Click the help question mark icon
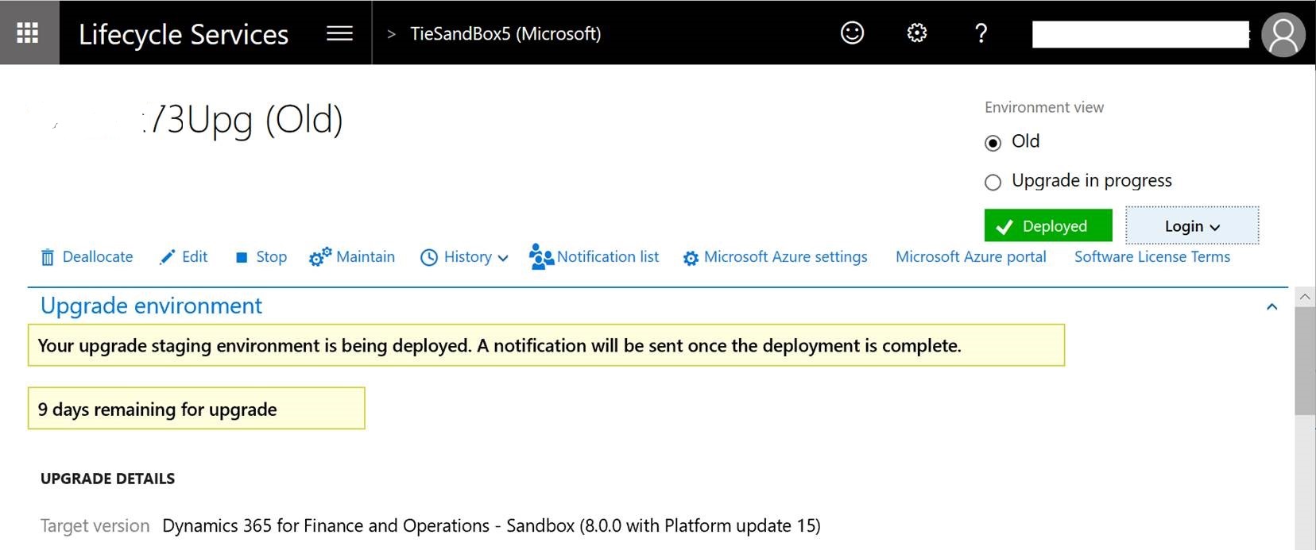 pyautogui.click(x=981, y=33)
